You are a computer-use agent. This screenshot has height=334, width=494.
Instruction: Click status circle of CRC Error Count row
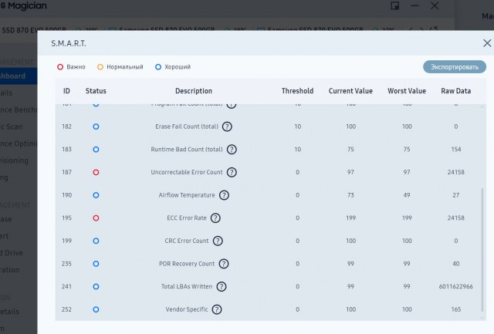click(x=96, y=241)
